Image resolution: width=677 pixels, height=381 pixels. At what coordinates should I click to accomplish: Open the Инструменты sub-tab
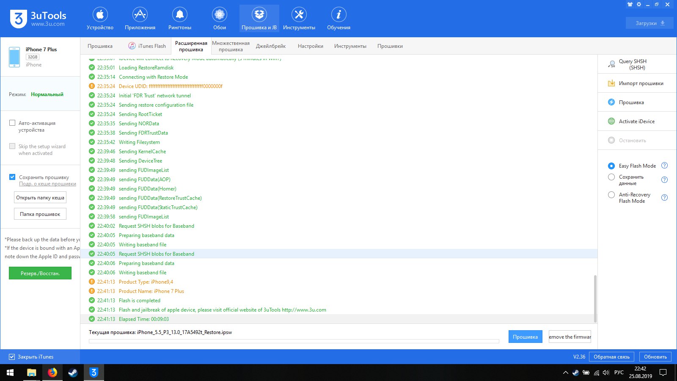tap(350, 46)
